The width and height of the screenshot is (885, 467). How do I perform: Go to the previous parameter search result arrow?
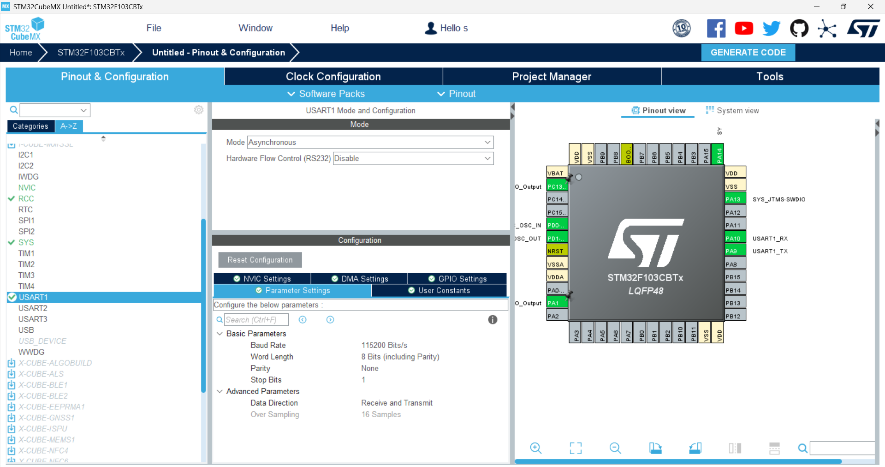point(303,320)
